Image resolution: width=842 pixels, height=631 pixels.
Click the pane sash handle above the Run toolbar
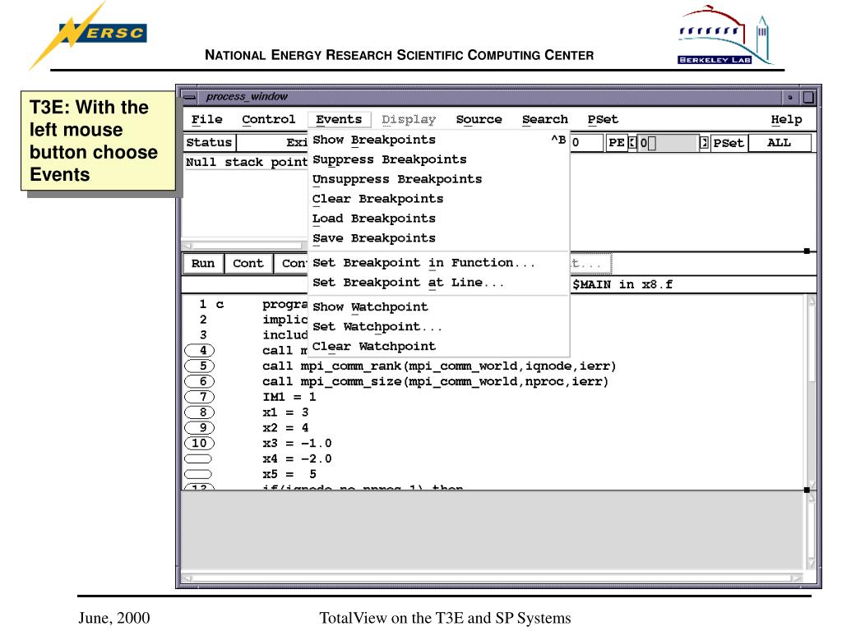click(807, 251)
